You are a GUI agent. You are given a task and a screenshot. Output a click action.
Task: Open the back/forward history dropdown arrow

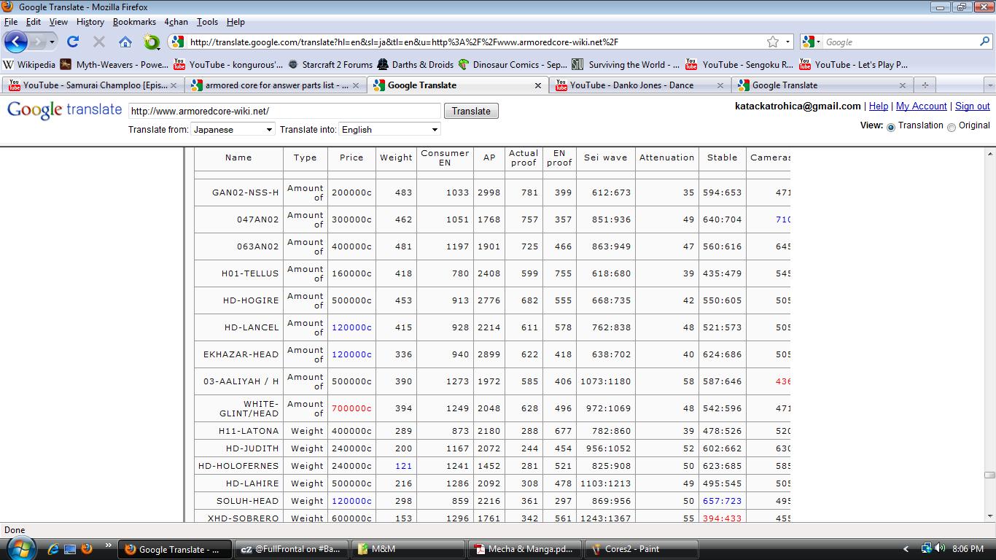tap(52, 42)
